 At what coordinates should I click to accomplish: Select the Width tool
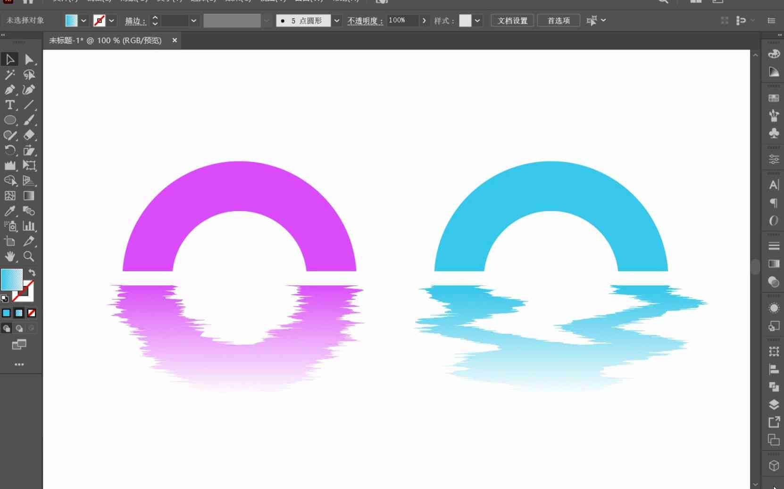tap(10, 165)
